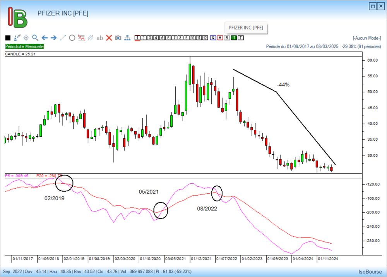Open the hierarchy tree icon
This screenshot has height=277, width=387.
click(x=127, y=38)
